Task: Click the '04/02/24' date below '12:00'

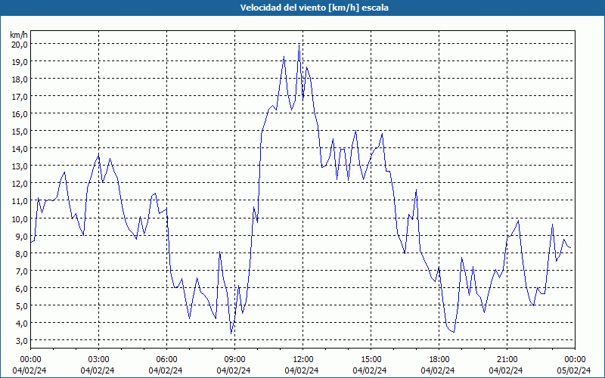Action: click(302, 370)
